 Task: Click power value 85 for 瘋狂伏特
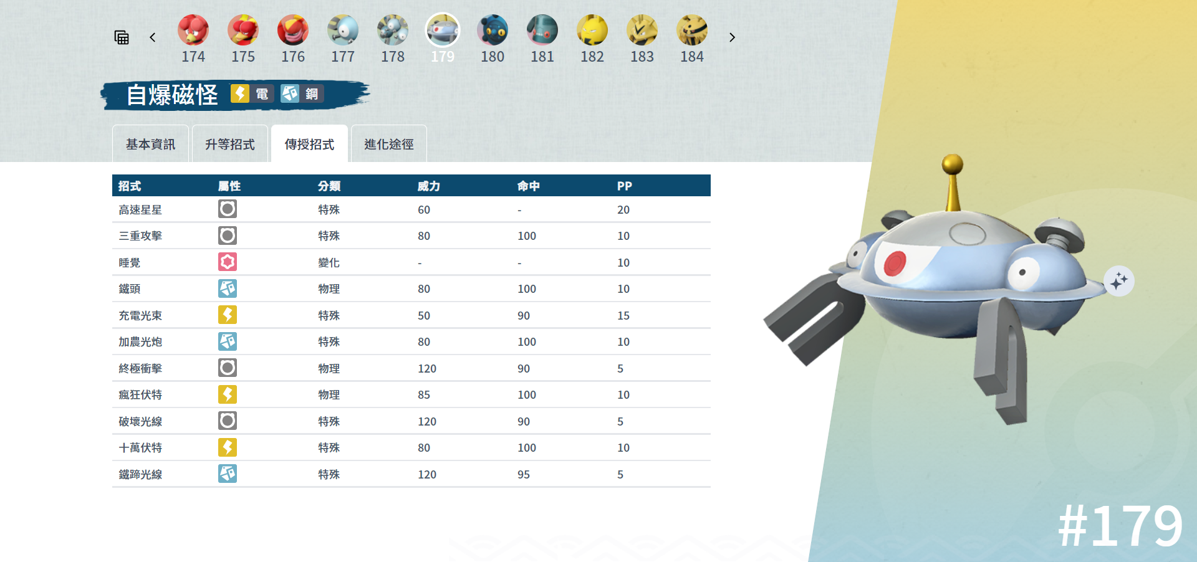click(x=424, y=395)
